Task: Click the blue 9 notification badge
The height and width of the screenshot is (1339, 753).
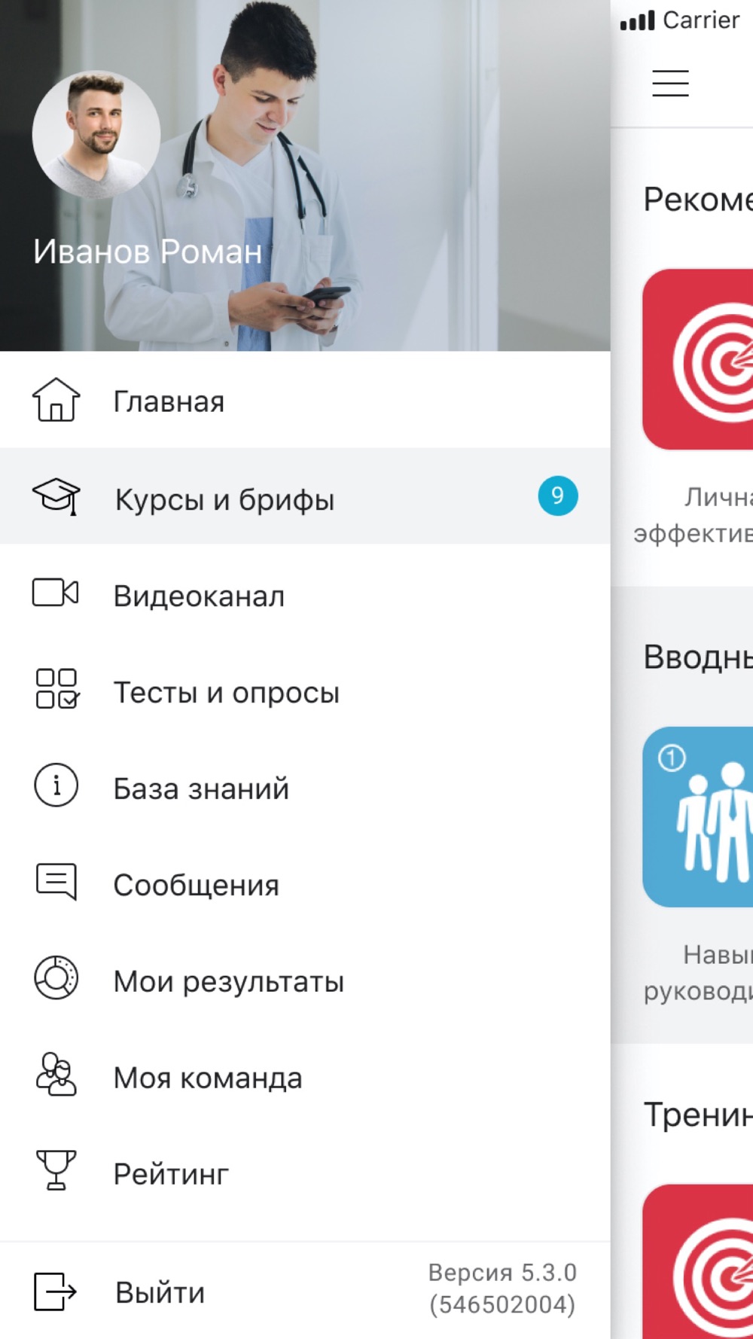Action: 557,496
